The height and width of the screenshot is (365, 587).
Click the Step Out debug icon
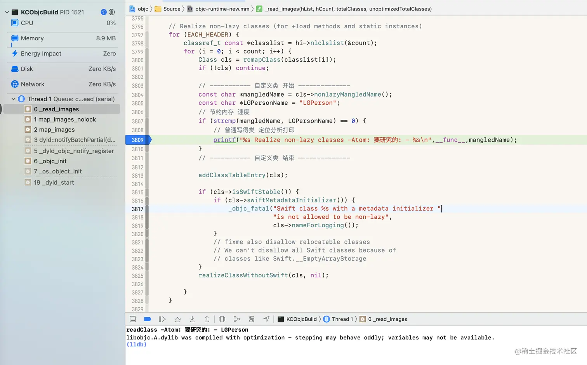coord(207,319)
